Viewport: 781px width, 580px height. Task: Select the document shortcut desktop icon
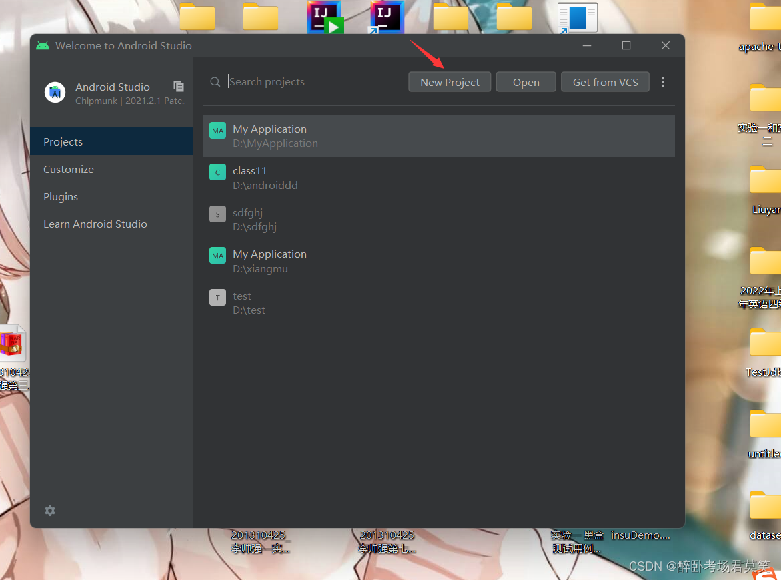tap(578, 18)
